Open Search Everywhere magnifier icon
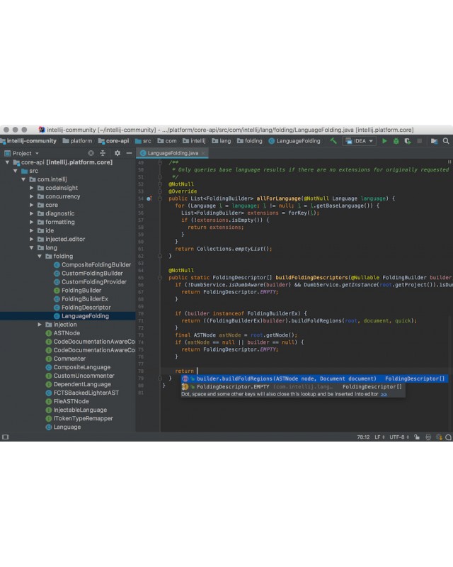This screenshot has height=567, width=453. coord(447,141)
